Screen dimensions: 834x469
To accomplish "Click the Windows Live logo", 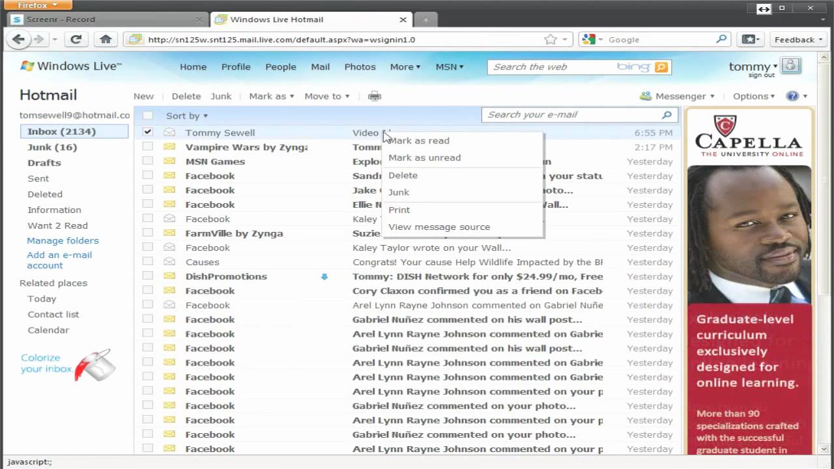I will (70, 66).
